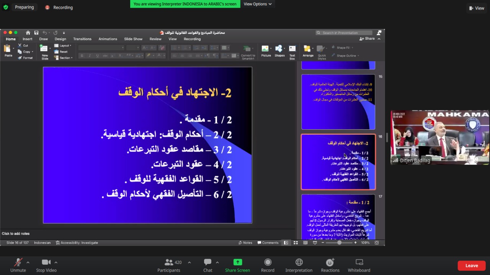Switch to Reading view in status bar
The height and width of the screenshot is (275, 490).
click(x=305, y=243)
